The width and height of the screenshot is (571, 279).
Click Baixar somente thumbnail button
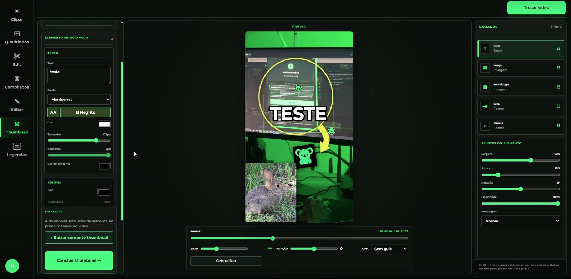(79, 238)
